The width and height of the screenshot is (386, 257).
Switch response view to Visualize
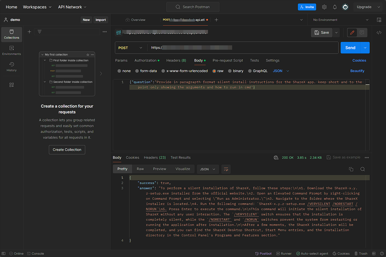(183, 169)
